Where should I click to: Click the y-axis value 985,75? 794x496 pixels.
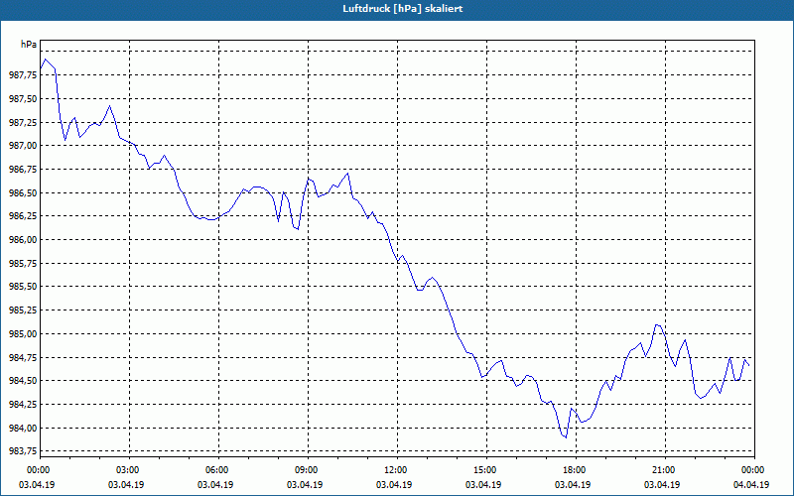23,263
